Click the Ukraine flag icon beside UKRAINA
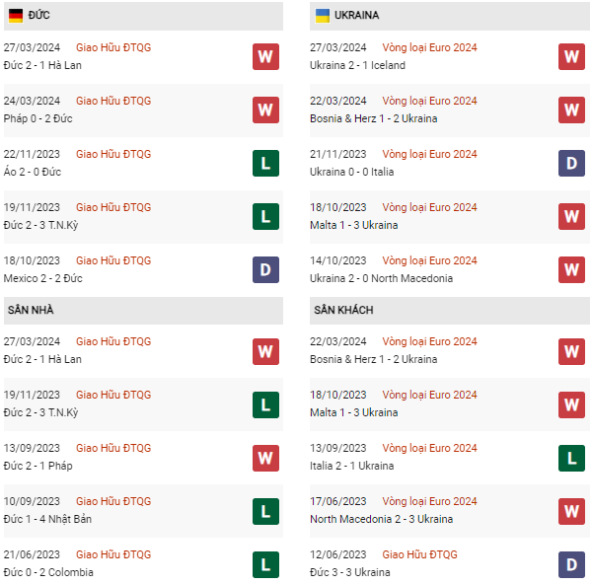Screen dimensions: 592x585 pyautogui.click(x=323, y=16)
